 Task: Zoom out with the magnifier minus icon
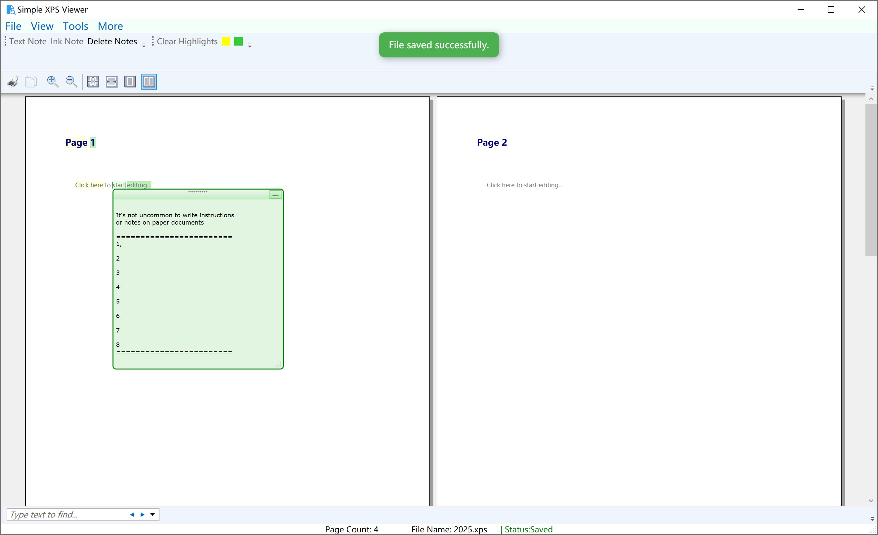71,82
